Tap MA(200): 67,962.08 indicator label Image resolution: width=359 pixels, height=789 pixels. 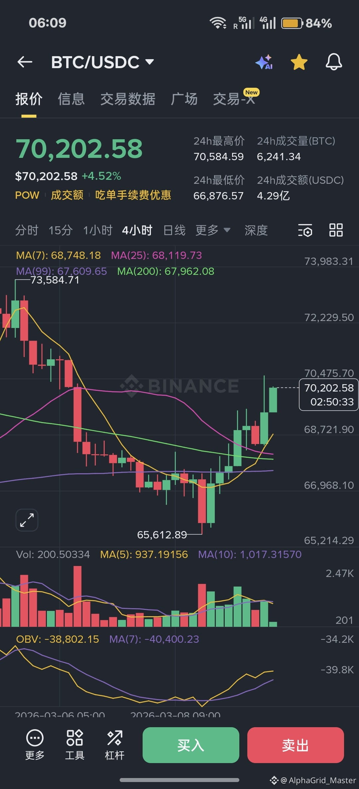tap(166, 271)
